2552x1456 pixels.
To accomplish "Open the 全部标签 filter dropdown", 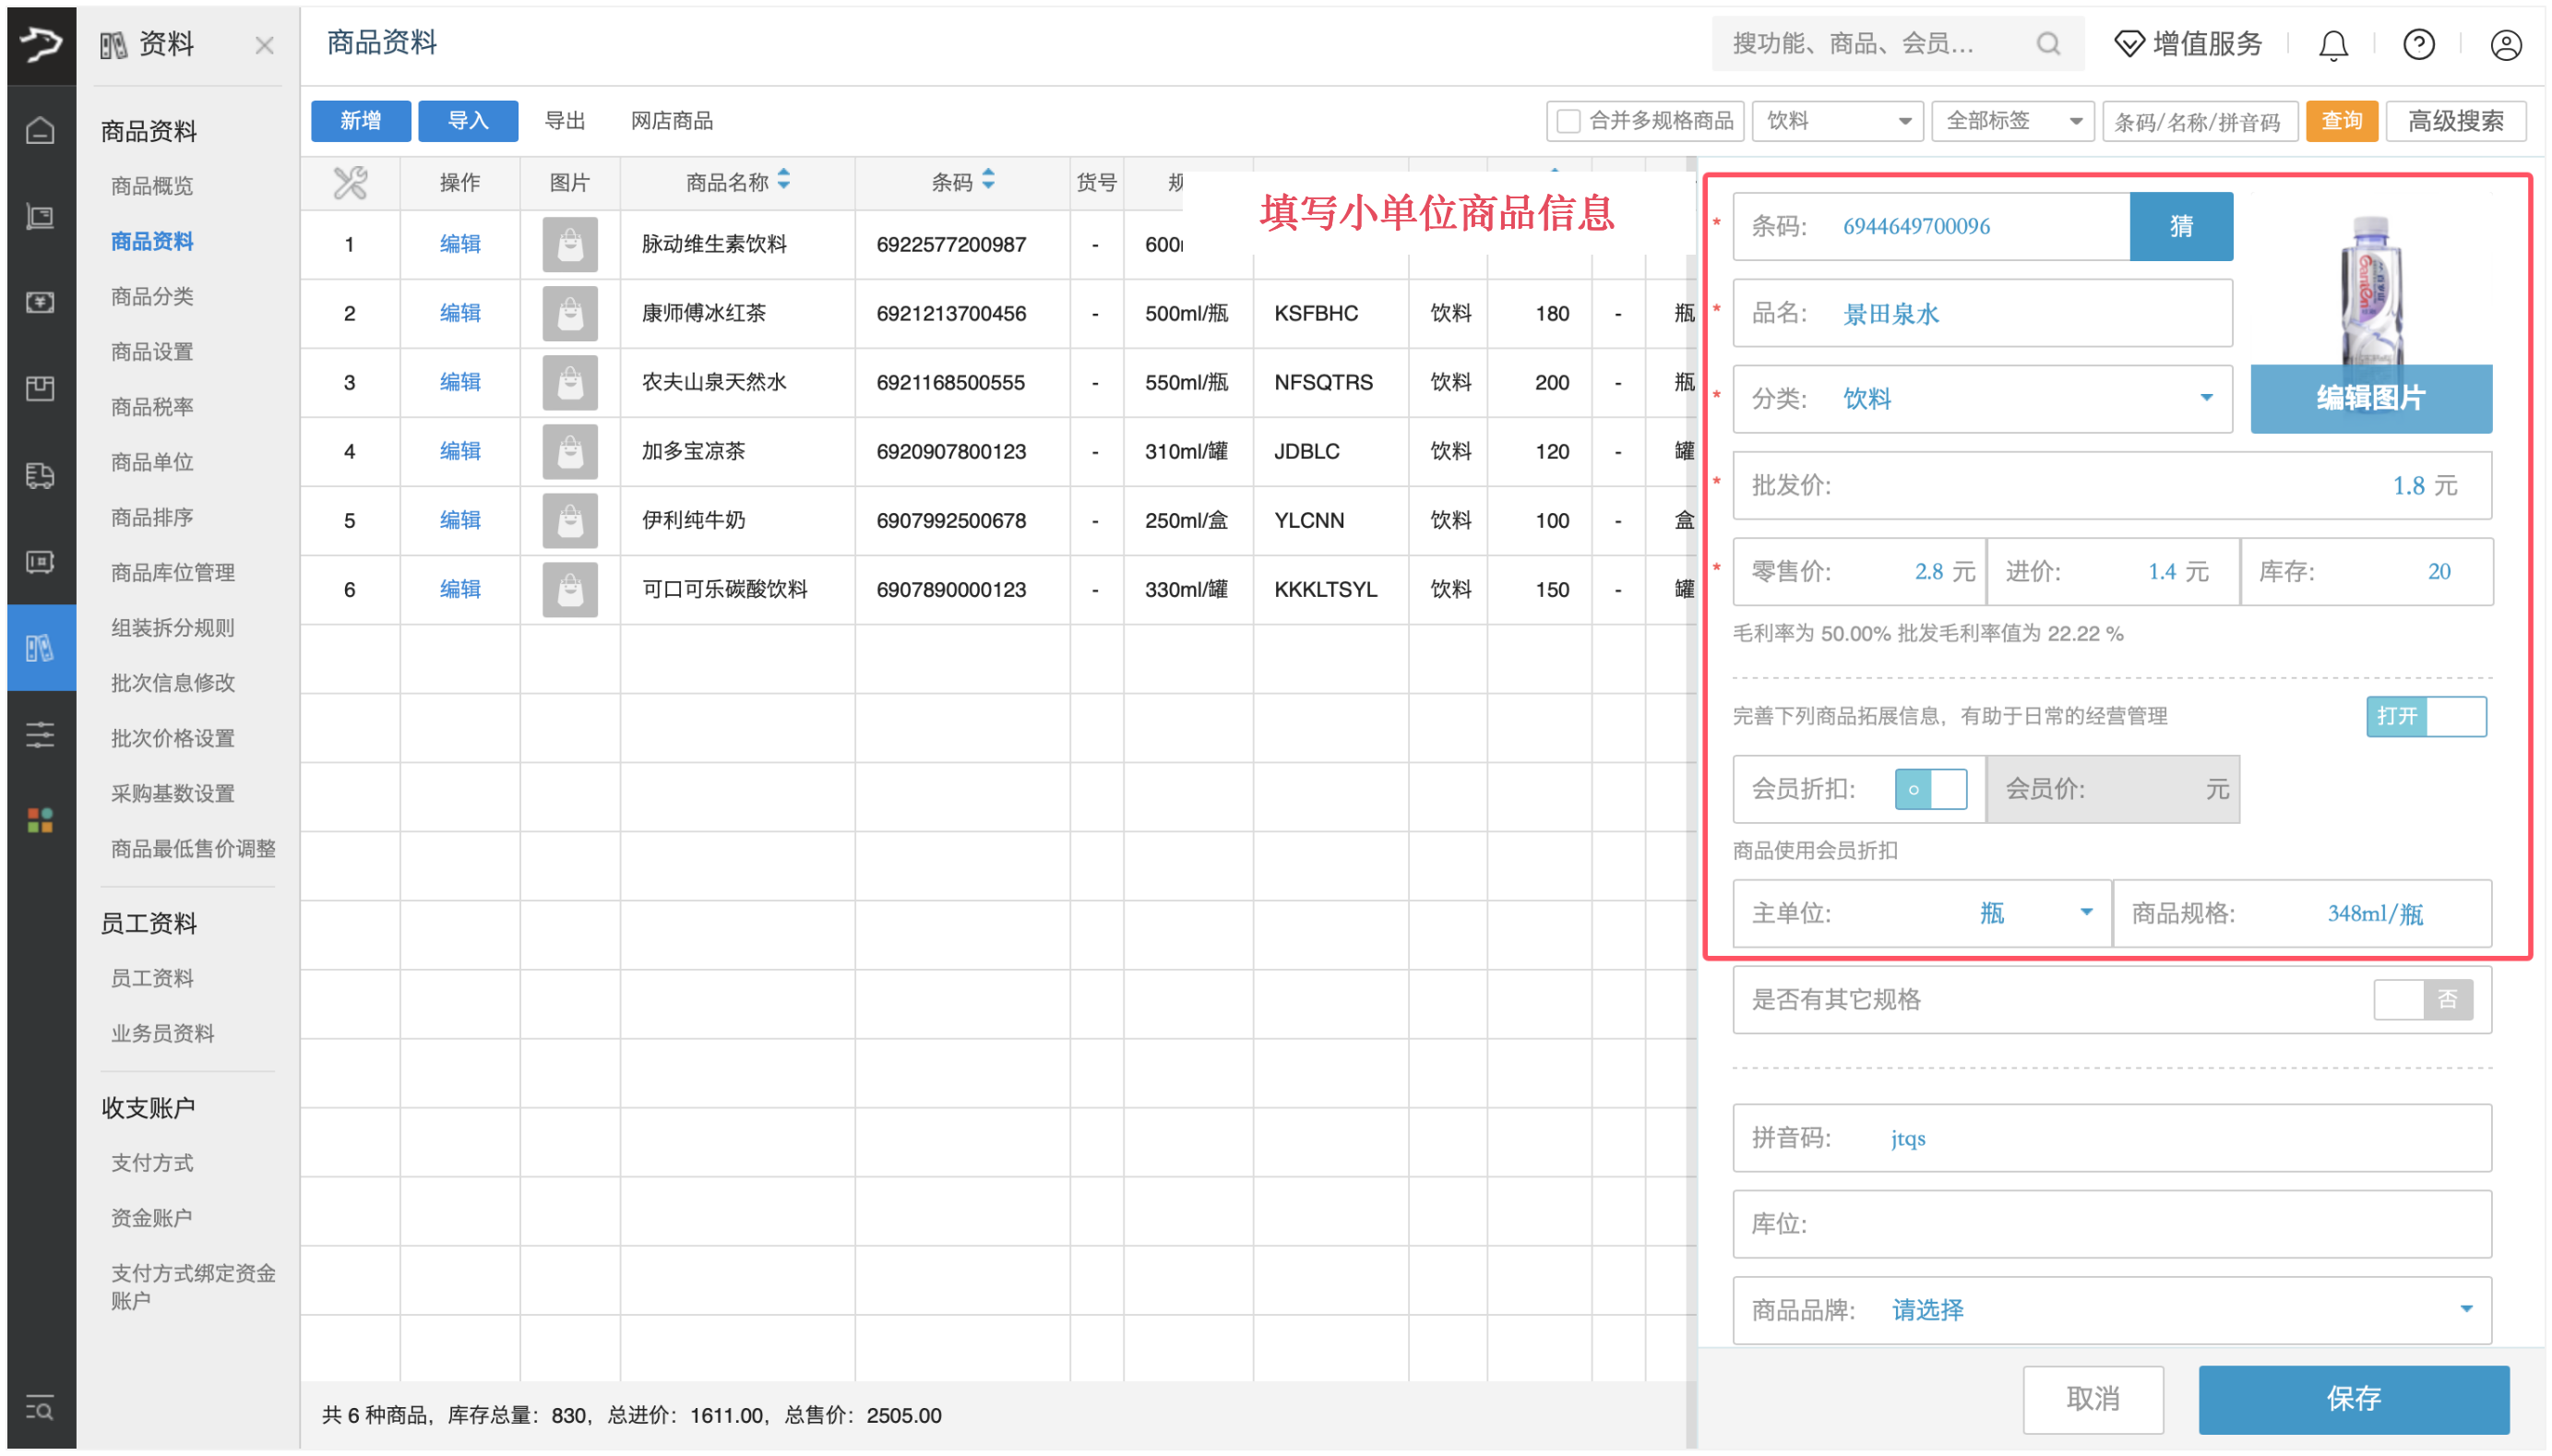I will 2011,121.
